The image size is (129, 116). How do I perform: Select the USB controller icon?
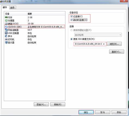[6, 33]
